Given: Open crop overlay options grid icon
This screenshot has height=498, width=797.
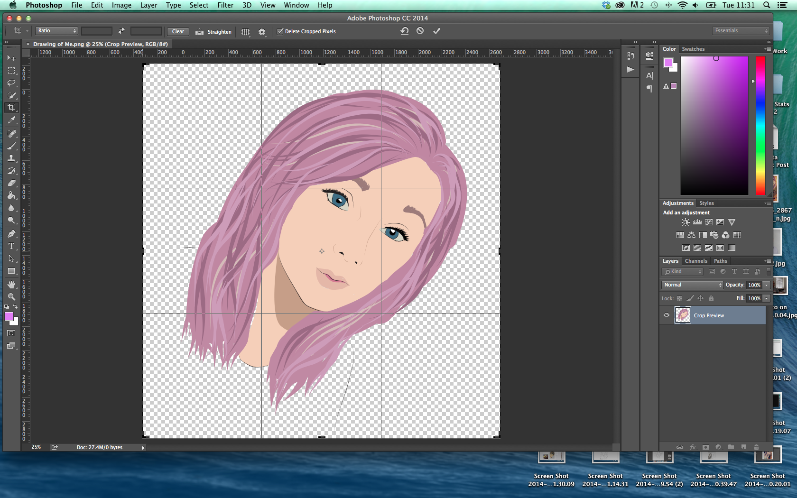Looking at the screenshot, I should coord(245,32).
